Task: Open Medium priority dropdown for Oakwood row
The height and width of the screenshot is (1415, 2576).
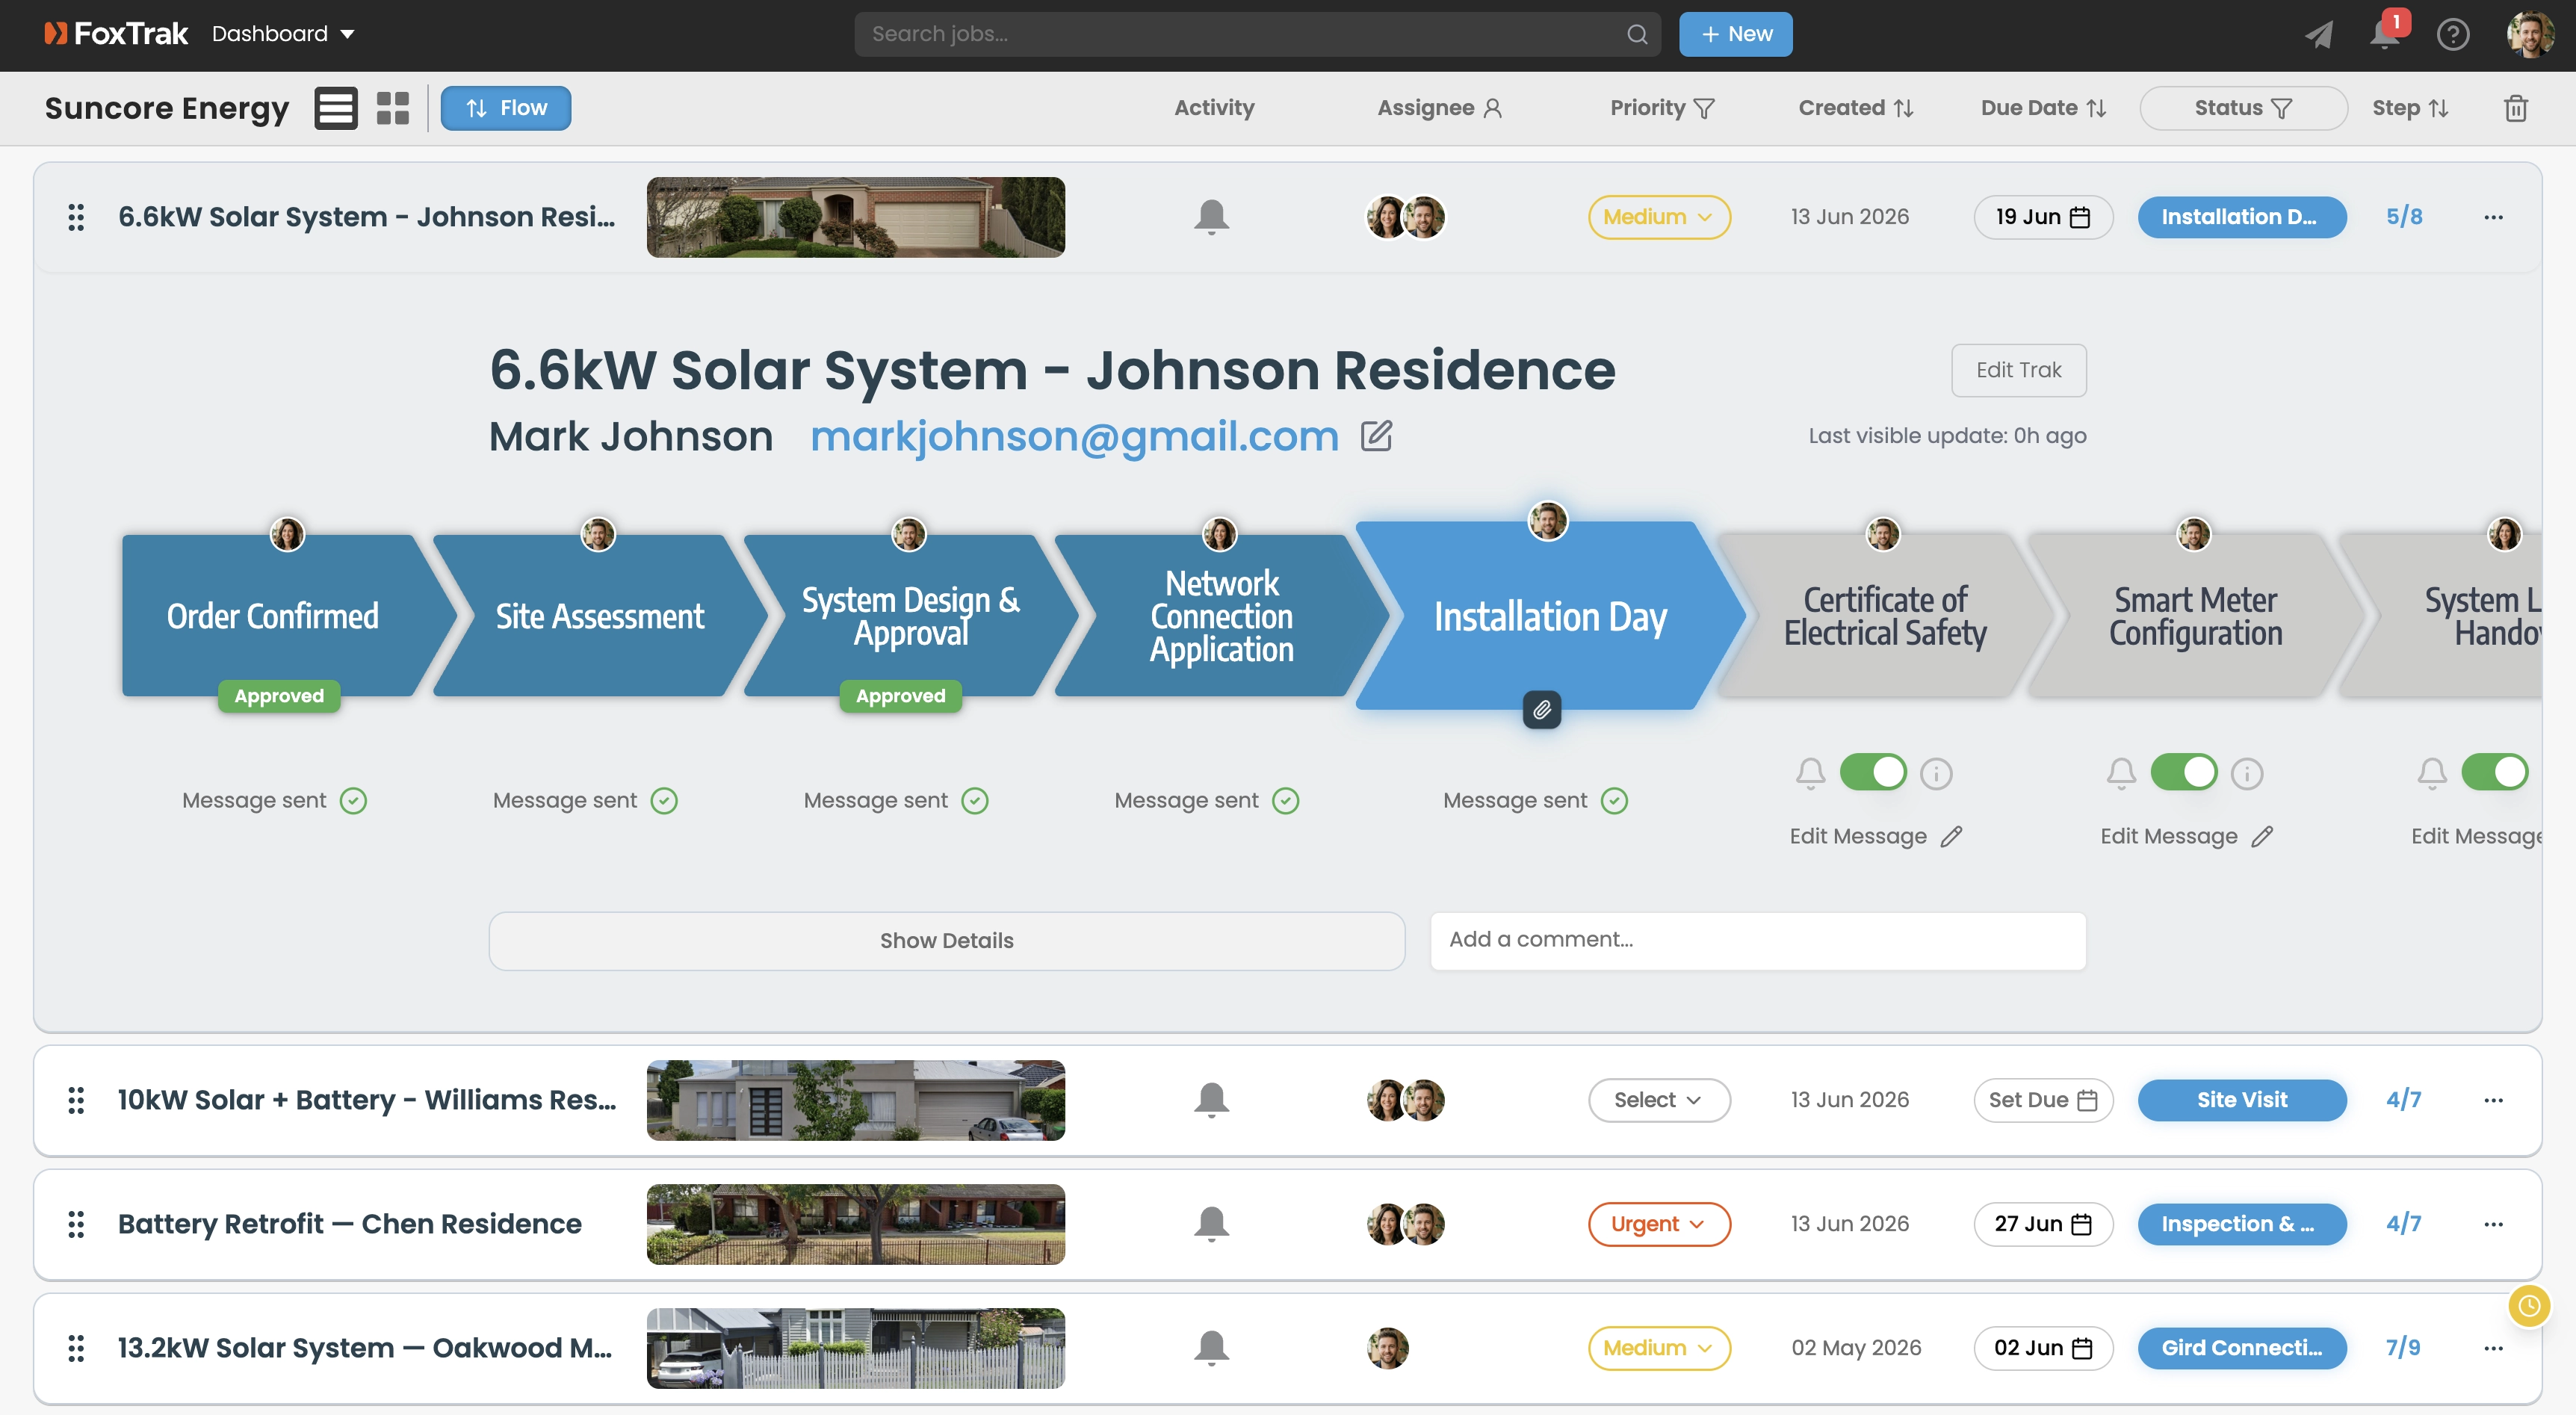Action: click(1659, 1348)
